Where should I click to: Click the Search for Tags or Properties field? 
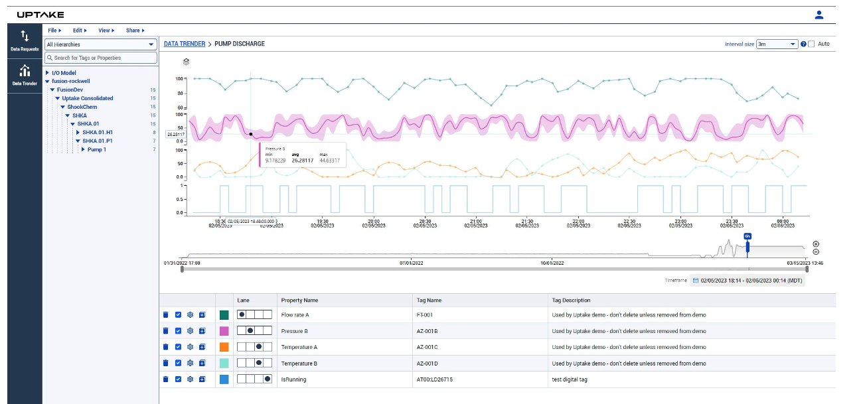click(100, 58)
